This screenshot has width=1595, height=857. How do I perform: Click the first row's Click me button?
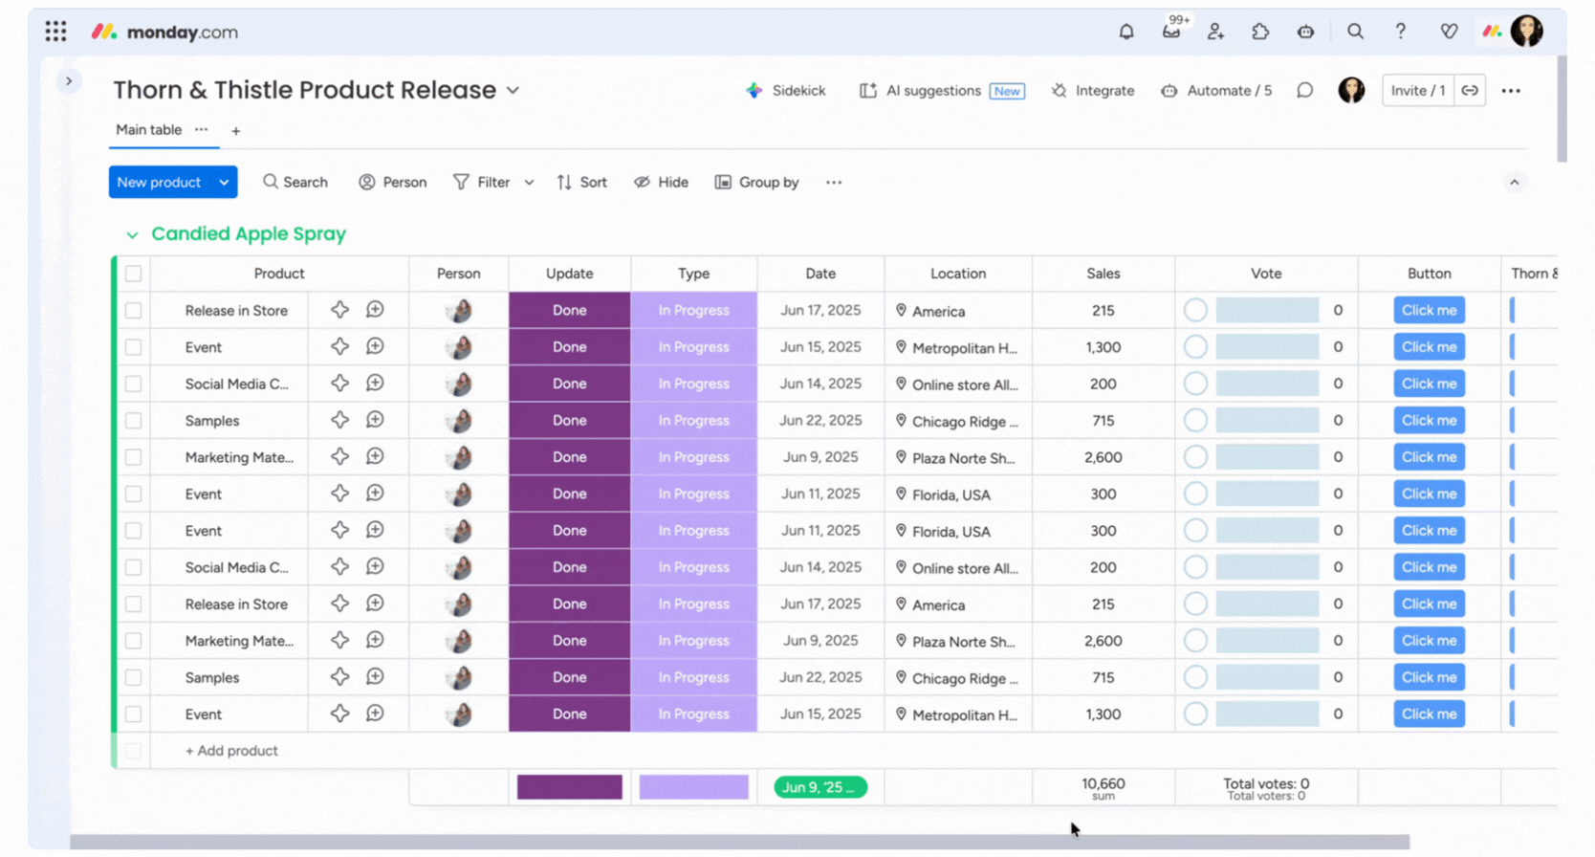click(x=1429, y=310)
